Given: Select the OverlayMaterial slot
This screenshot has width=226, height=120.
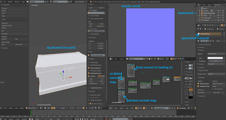Looking at the screenshot, I should (x=210, y=34).
